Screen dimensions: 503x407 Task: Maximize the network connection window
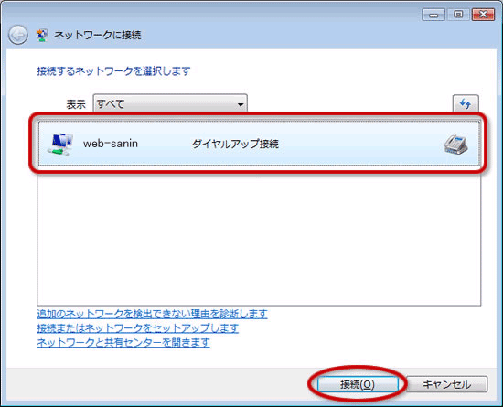pos(458,15)
